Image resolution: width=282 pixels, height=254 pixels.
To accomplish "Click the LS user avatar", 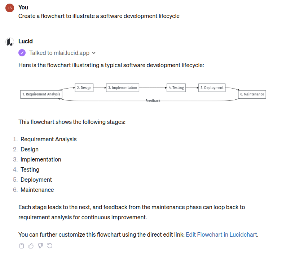I will pos(10,8).
